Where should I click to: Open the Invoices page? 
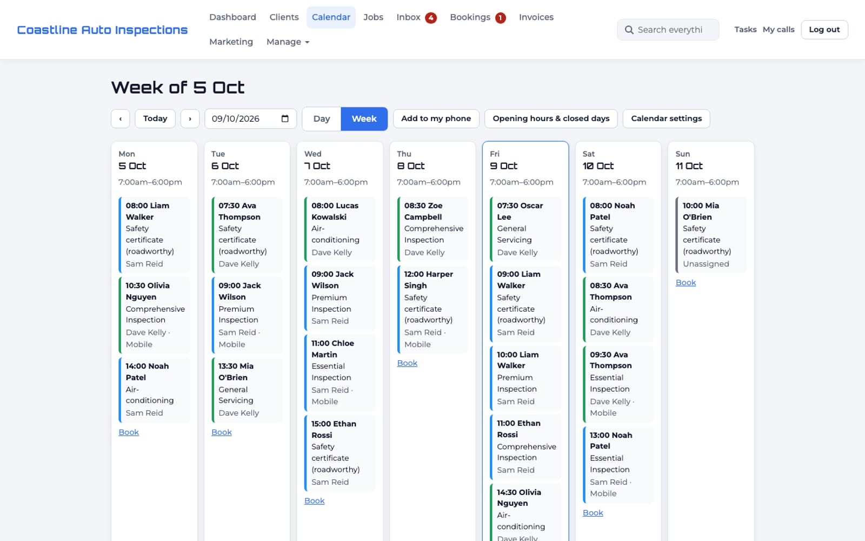pos(536,17)
